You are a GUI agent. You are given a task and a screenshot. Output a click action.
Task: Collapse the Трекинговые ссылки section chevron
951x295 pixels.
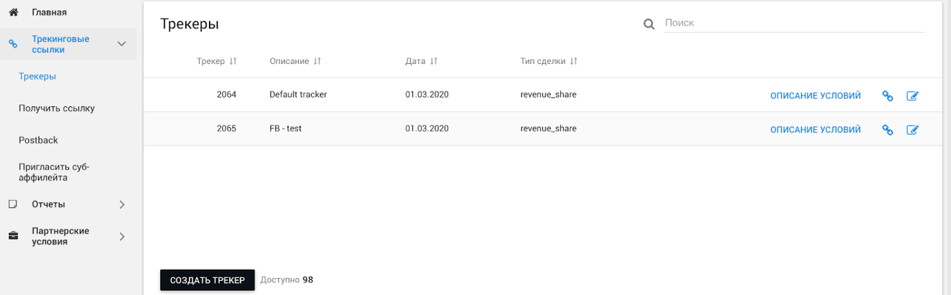(122, 44)
